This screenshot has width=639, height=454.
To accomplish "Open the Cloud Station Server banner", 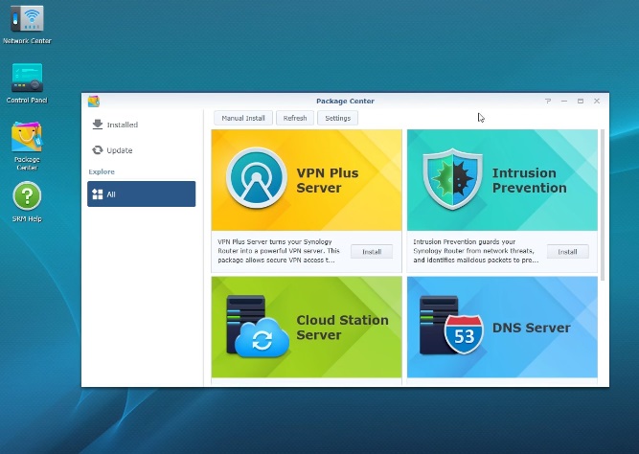I will 307,327.
